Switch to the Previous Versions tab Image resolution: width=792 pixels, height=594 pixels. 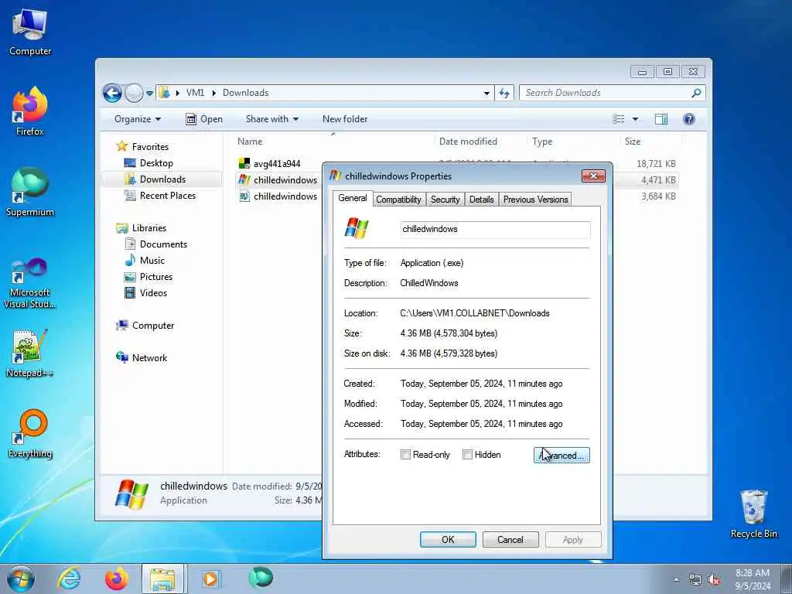pos(535,200)
